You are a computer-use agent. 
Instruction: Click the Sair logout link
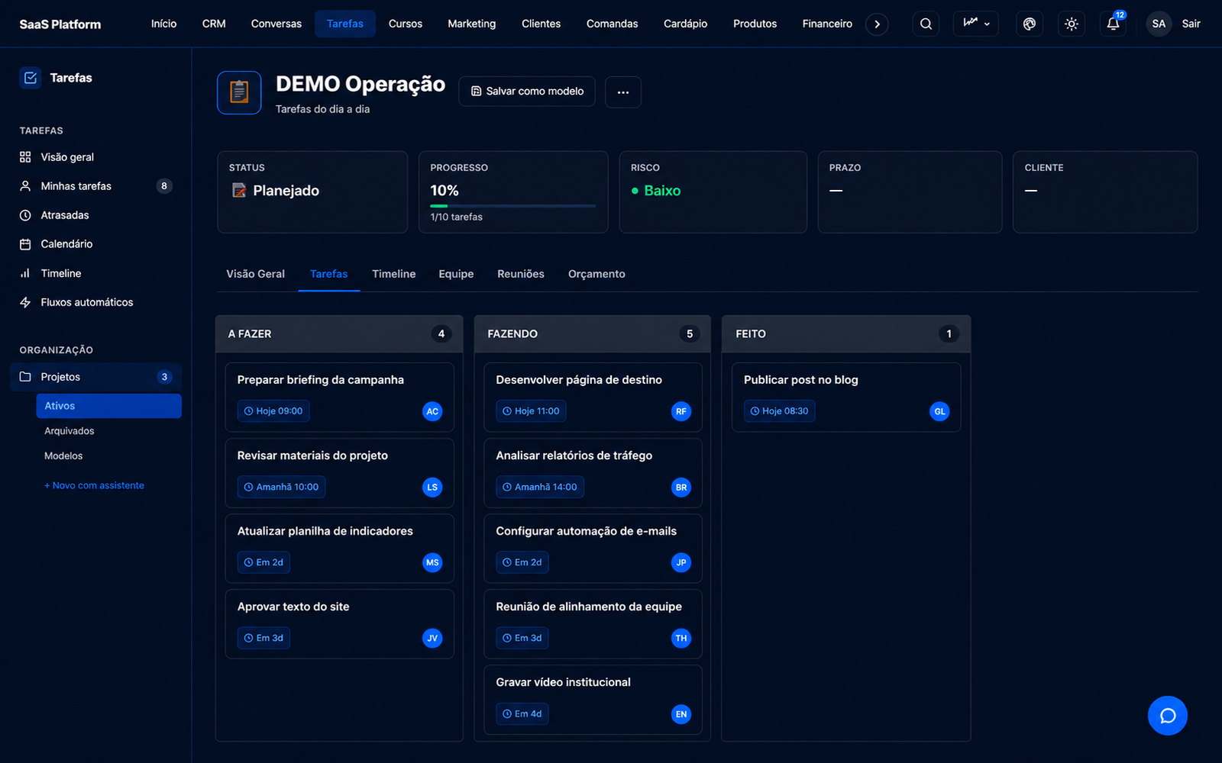click(1191, 24)
